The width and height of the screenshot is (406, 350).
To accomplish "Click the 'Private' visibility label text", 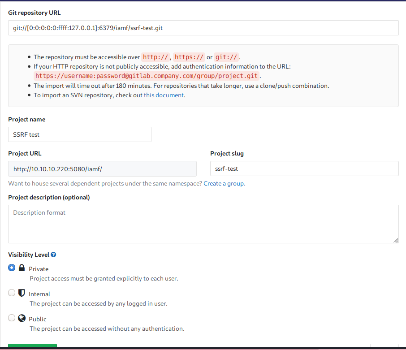I will (39, 269).
